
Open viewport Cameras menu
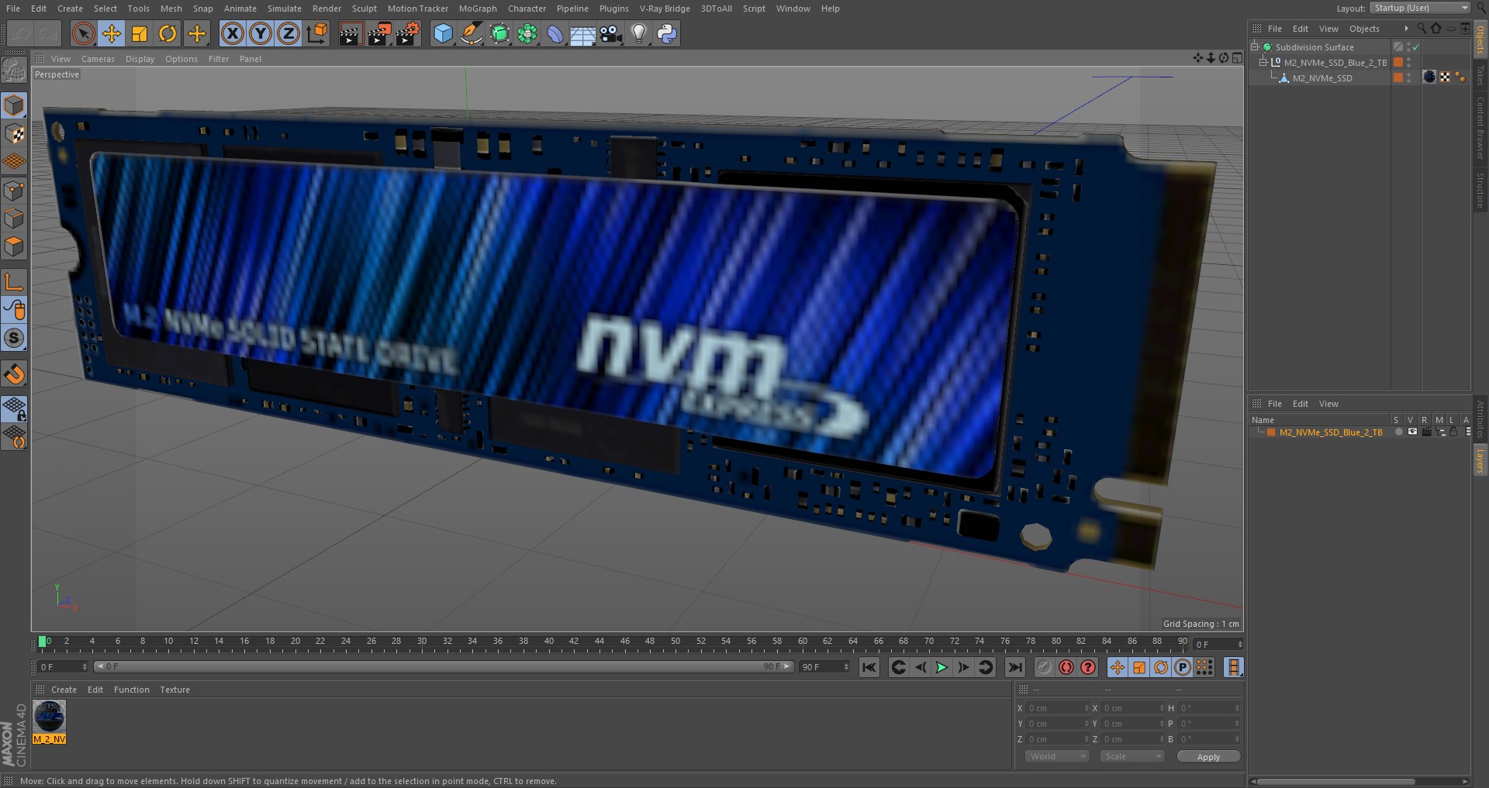click(98, 59)
